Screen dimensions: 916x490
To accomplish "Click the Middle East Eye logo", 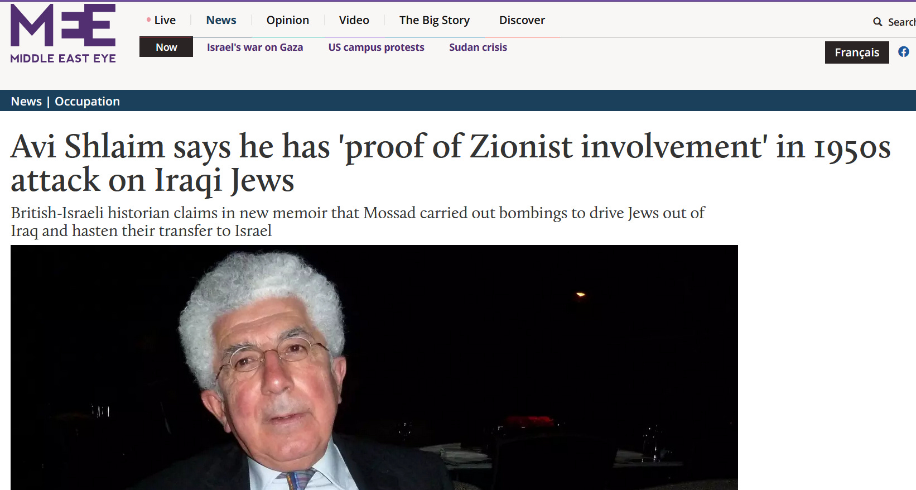I will (x=63, y=33).
